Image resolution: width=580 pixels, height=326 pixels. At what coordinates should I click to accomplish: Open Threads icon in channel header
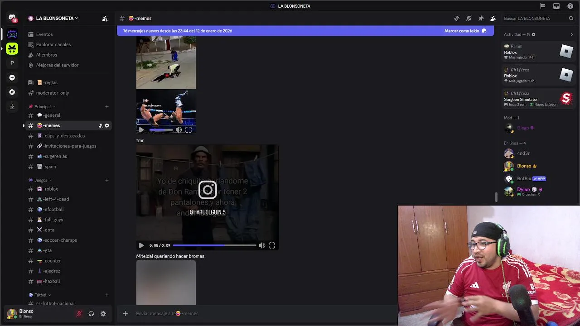pyautogui.click(x=457, y=19)
